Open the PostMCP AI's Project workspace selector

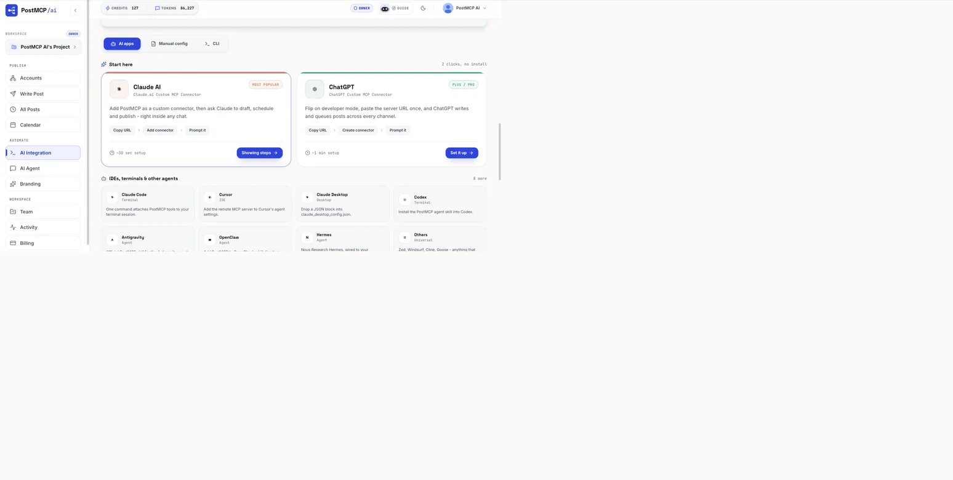click(43, 47)
